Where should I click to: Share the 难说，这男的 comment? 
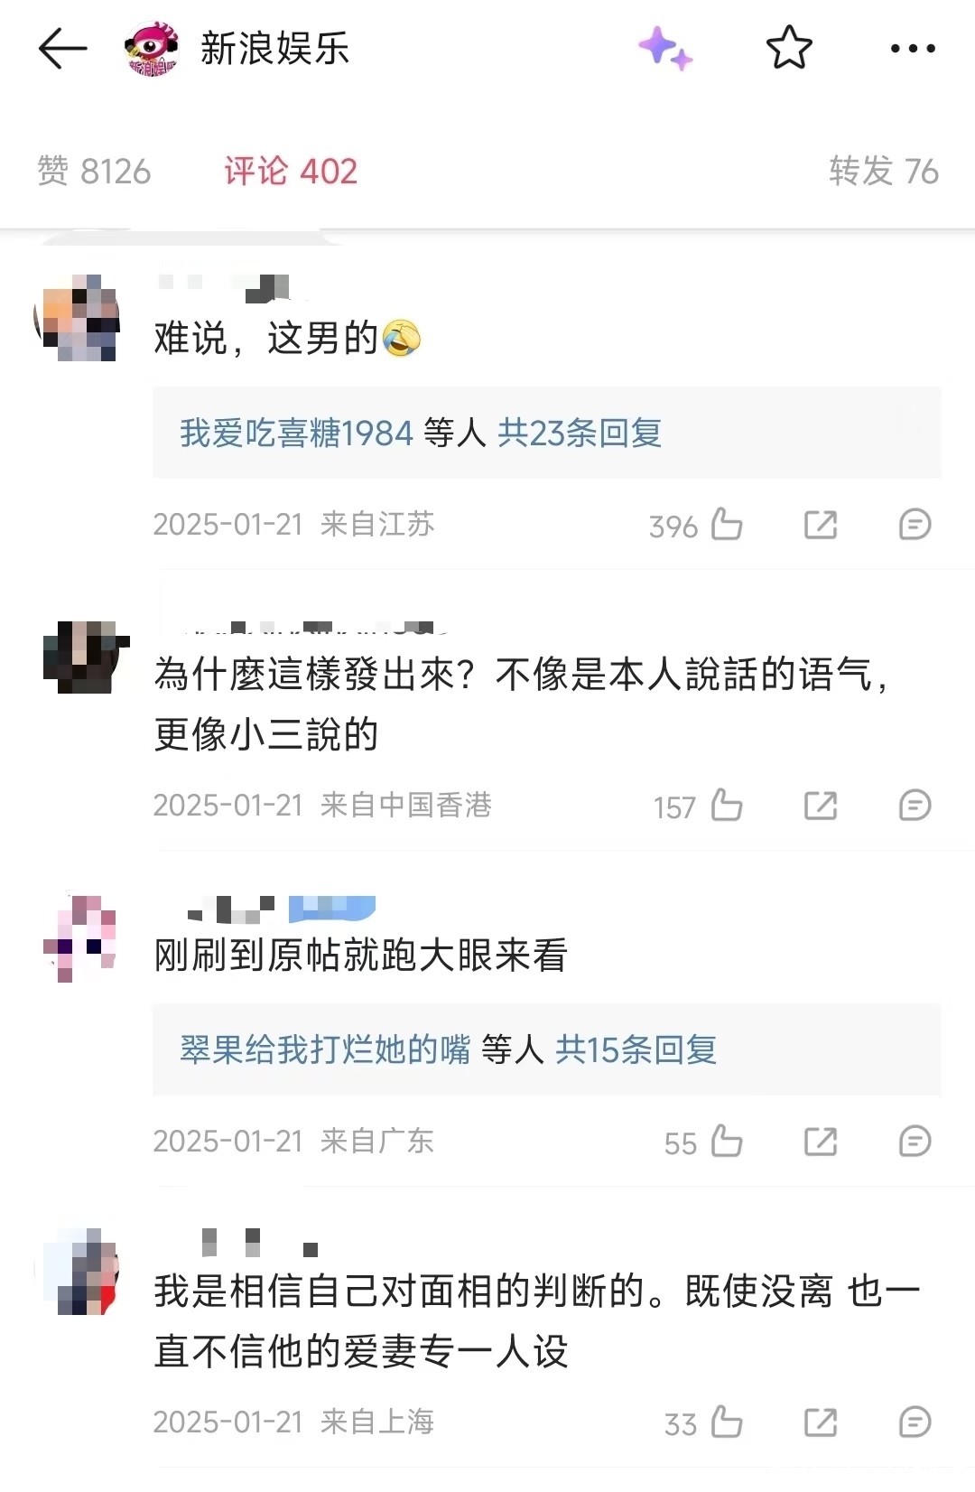click(821, 525)
